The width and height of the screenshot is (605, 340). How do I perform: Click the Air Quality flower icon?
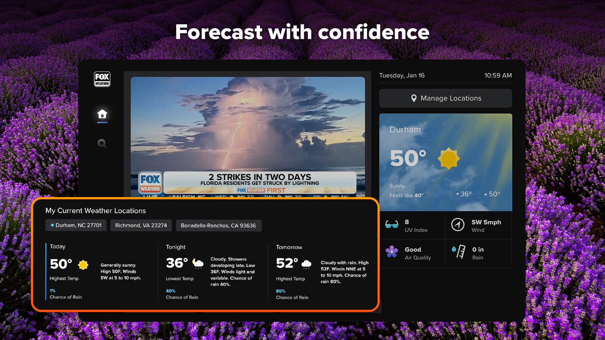pos(392,252)
